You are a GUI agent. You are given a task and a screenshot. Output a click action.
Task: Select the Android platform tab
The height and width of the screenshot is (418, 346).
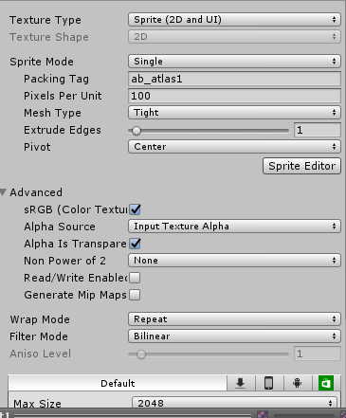297,383
